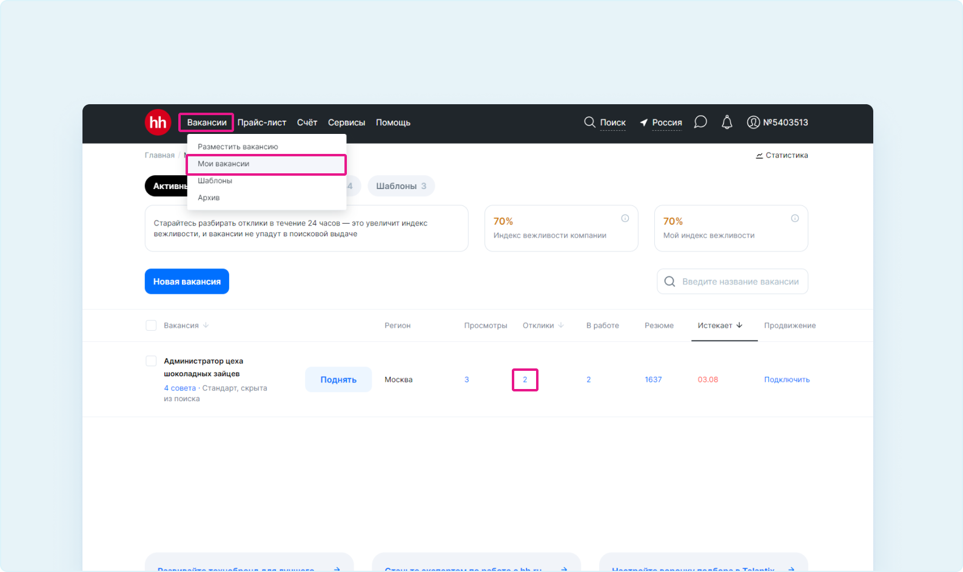Click info icon on company politeness index card
The height and width of the screenshot is (572, 963).
point(625,218)
